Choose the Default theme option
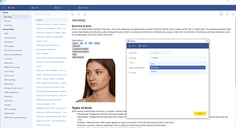This screenshot has width=236, height=128. click(178, 71)
